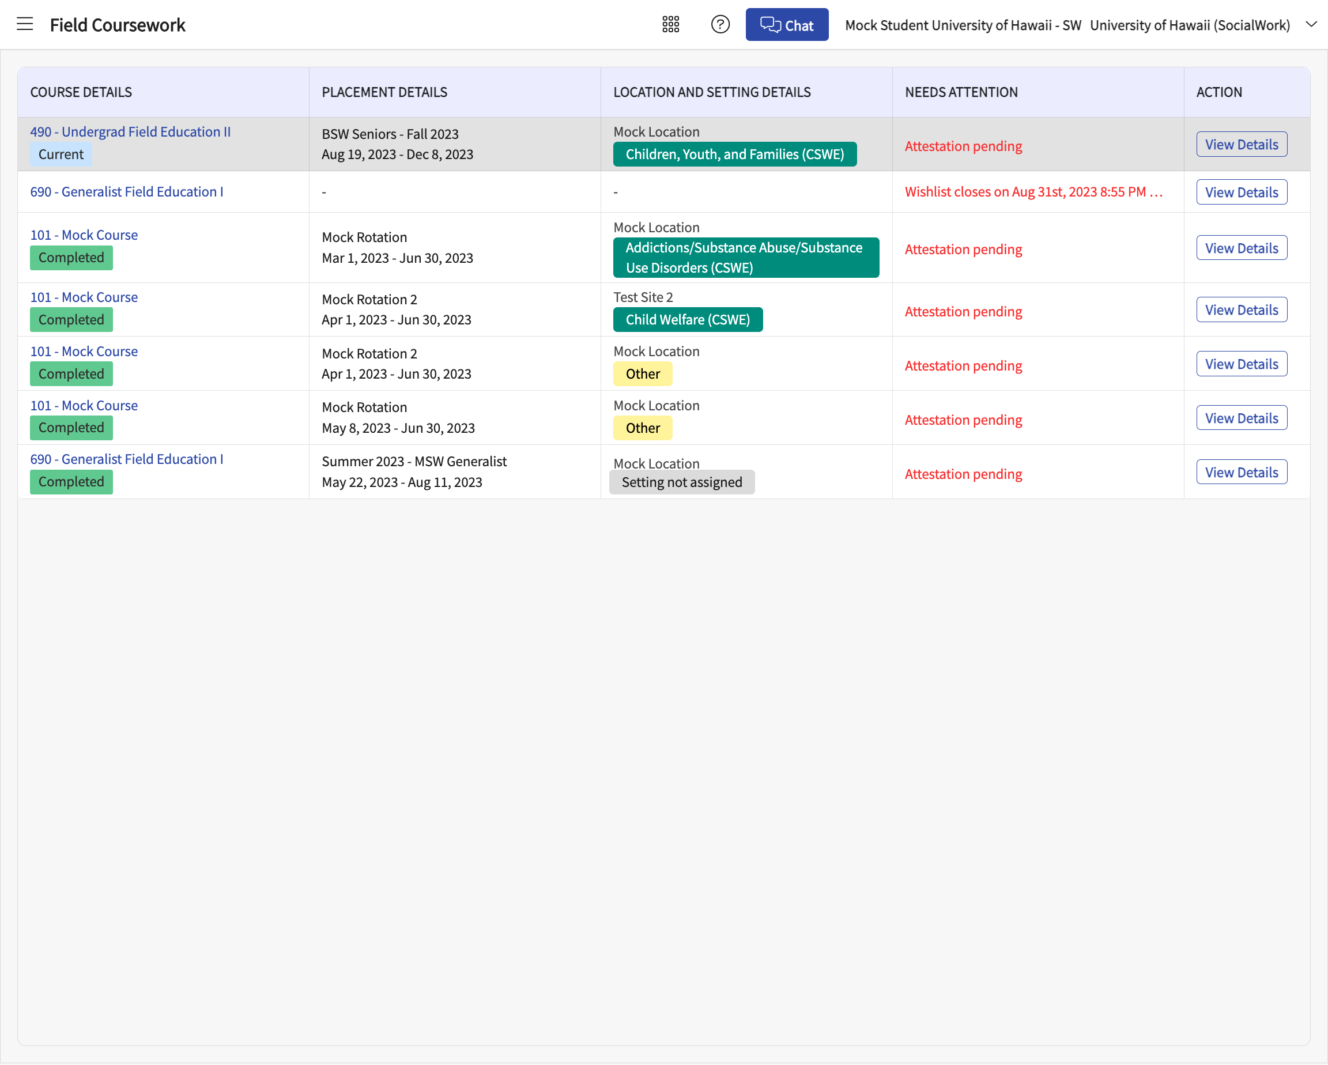Click University of Hawaii (SocialWork) label

(x=1190, y=25)
